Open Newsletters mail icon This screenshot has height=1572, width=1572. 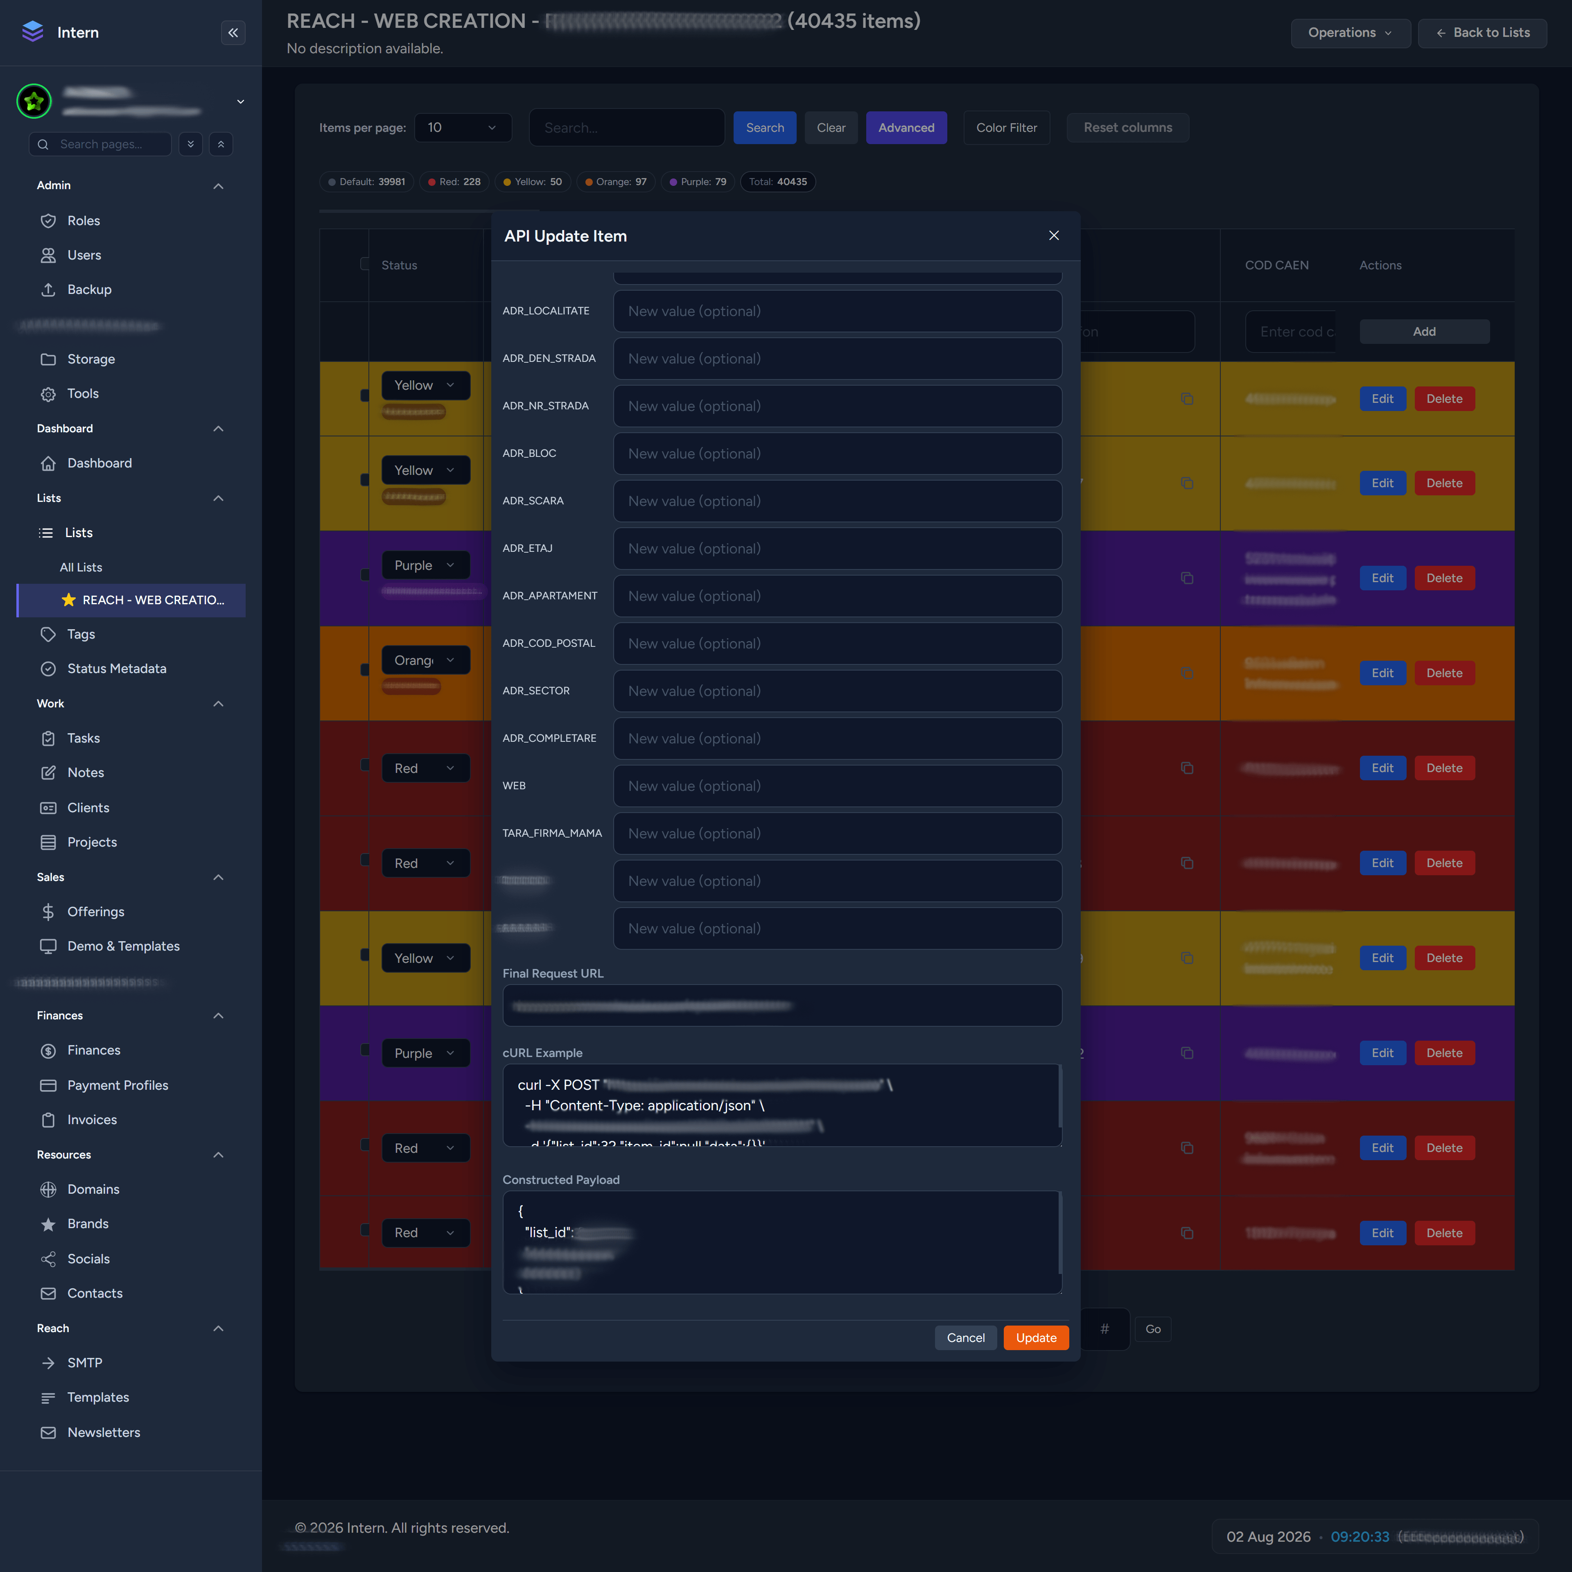pyautogui.click(x=48, y=1432)
